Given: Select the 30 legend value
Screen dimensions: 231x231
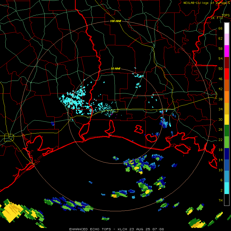Looking at the screenshot, I should coord(220,119).
